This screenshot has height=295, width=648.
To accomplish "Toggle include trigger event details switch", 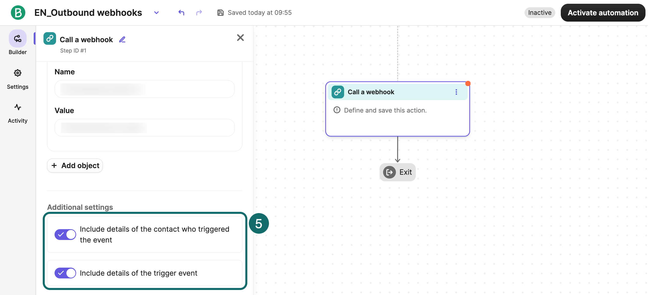I will click(x=65, y=273).
